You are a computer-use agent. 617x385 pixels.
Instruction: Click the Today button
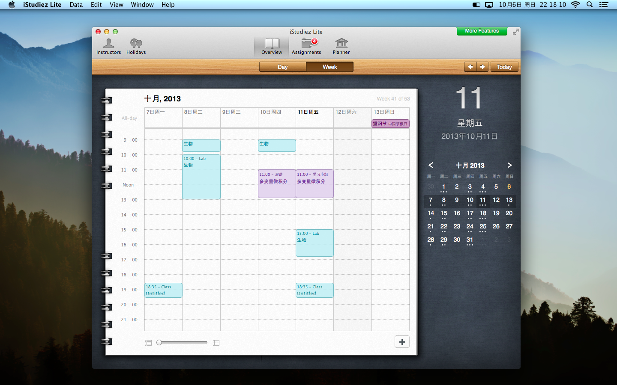coord(504,67)
